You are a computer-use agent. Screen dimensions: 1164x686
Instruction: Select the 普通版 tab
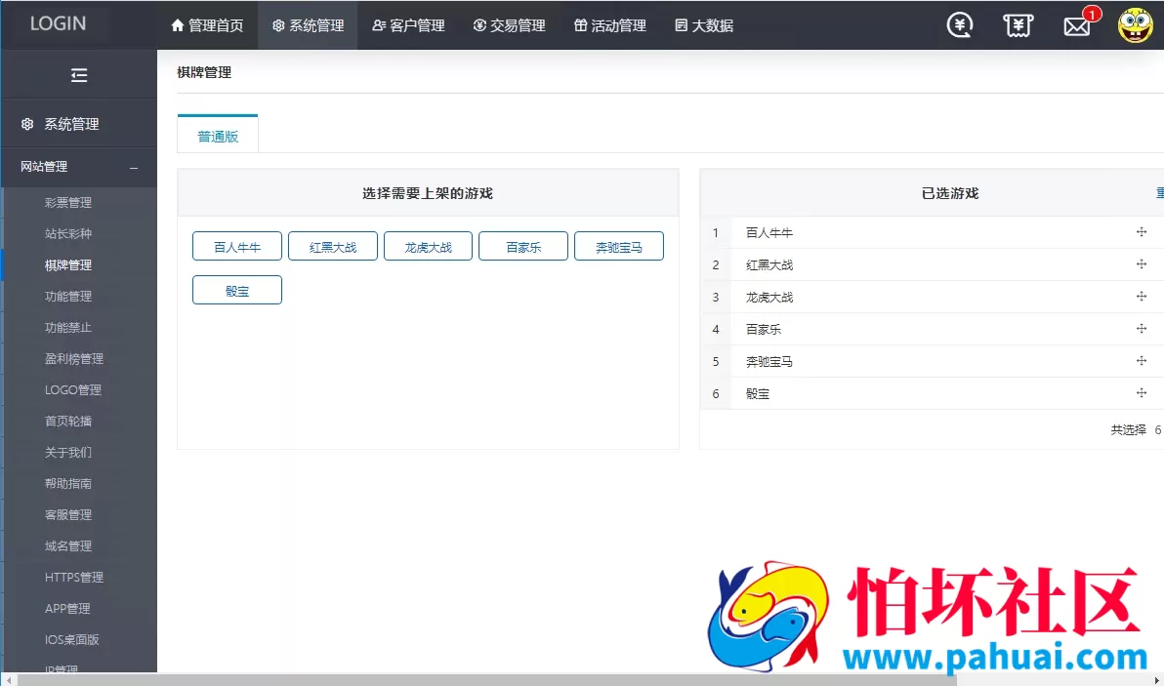218,135
